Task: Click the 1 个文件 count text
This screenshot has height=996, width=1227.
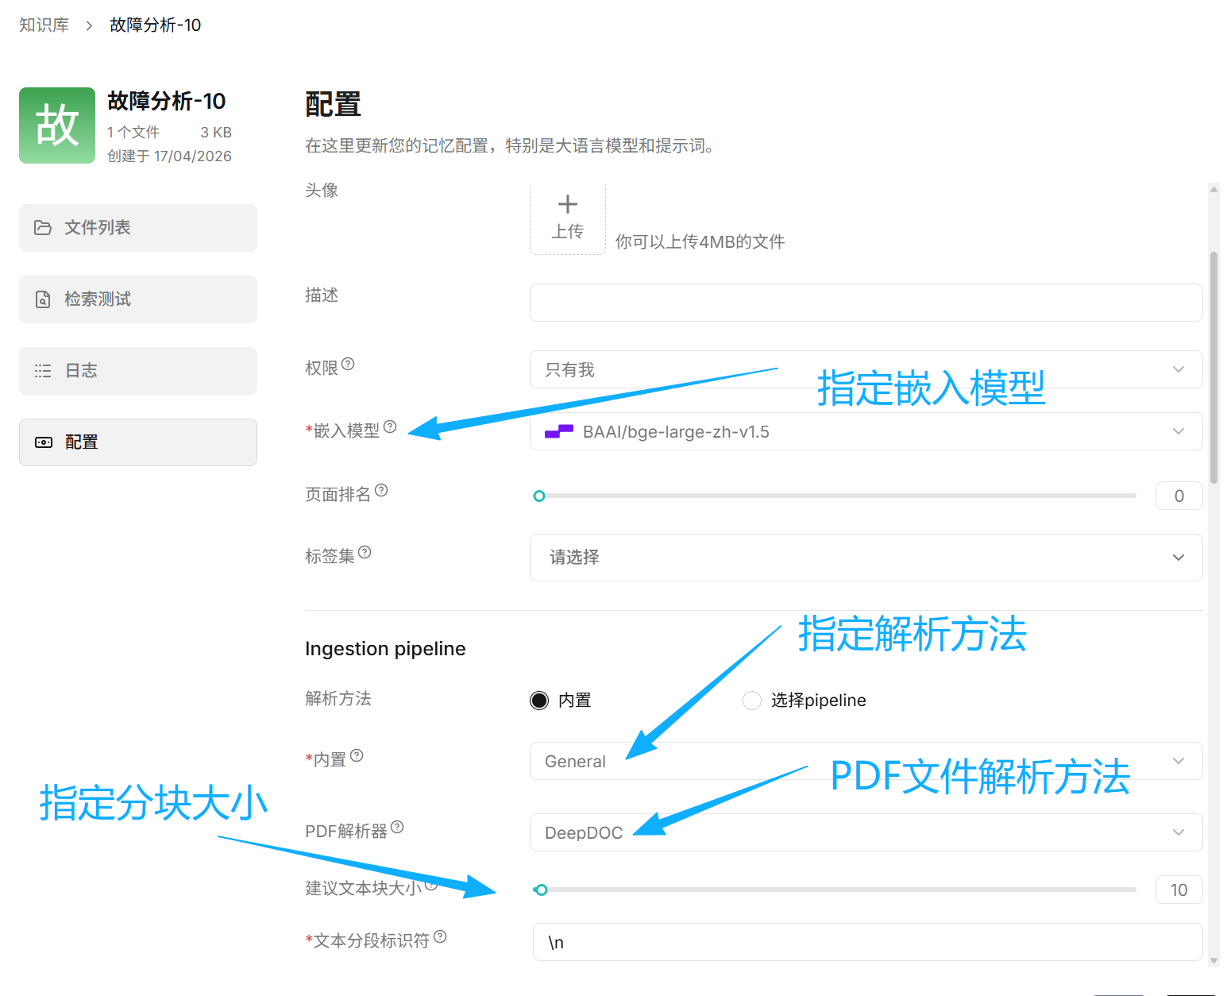Action: tap(133, 132)
